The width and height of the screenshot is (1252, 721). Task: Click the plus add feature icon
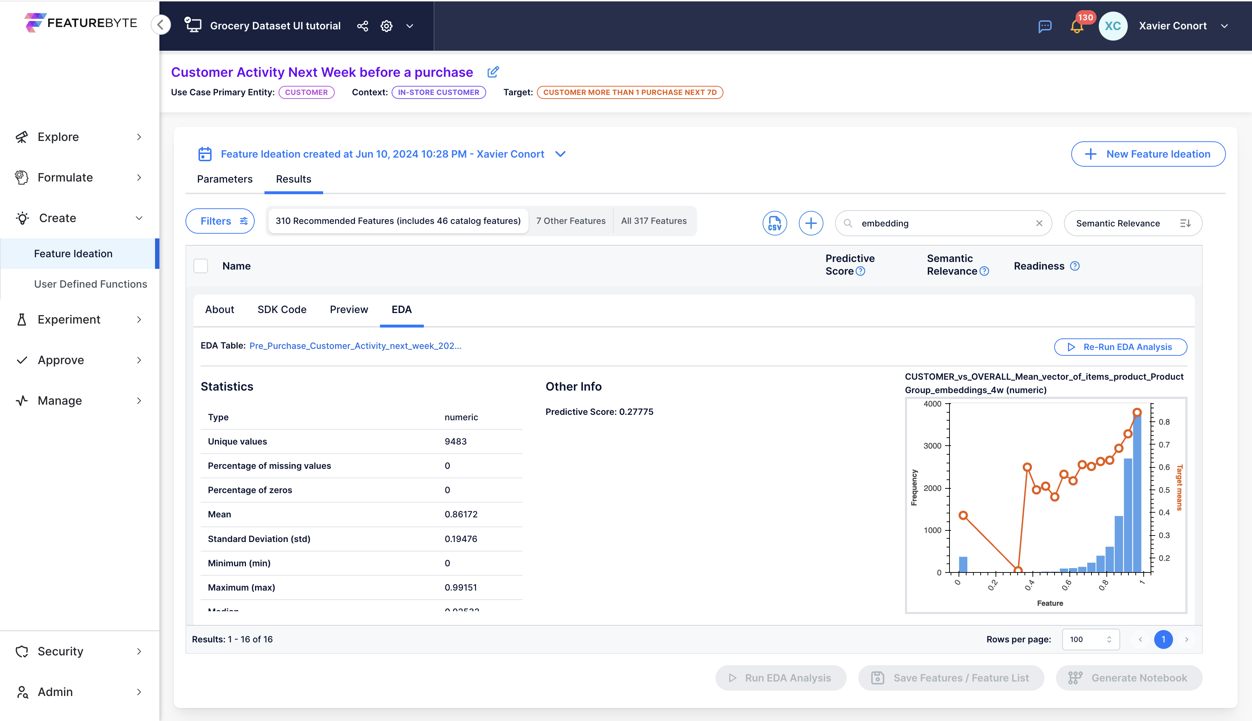(x=811, y=223)
